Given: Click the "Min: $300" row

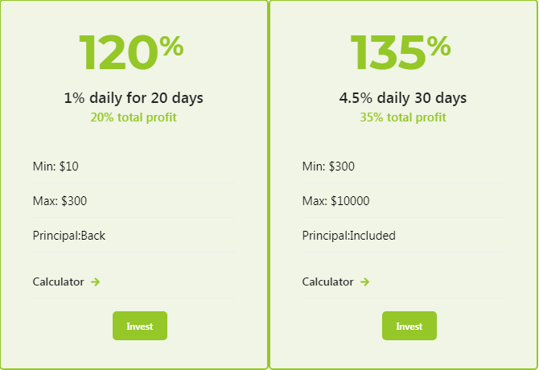Looking at the screenshot, I should click(403, 166).
